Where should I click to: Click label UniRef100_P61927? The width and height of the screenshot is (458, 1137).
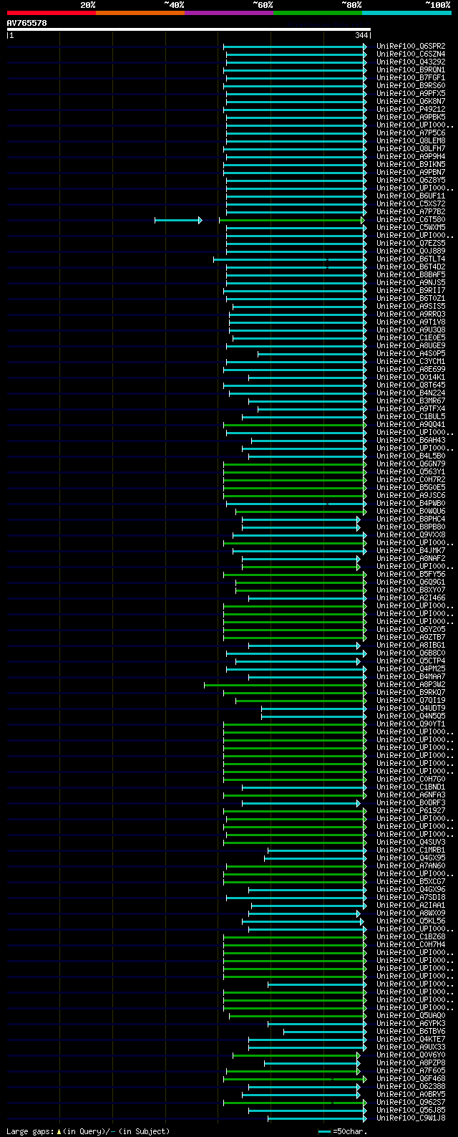[x=411, y=810]
